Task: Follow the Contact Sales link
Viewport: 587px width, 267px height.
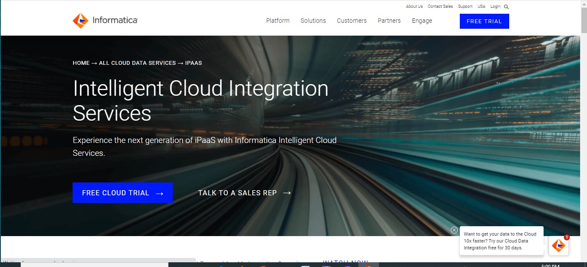Action: pyautogui.click(x=440, y=6)
